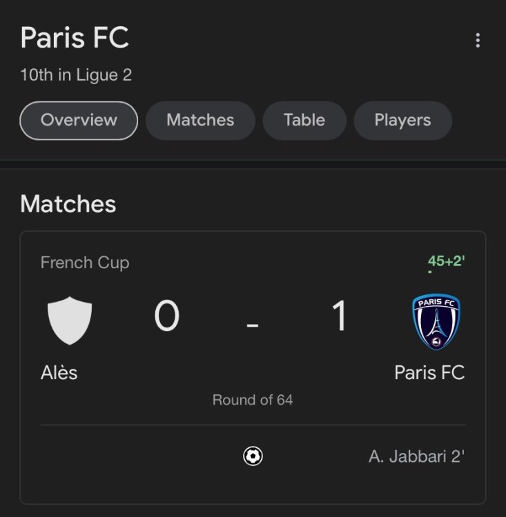
Task: Select the Alès team name
Action: coord(59,373)
